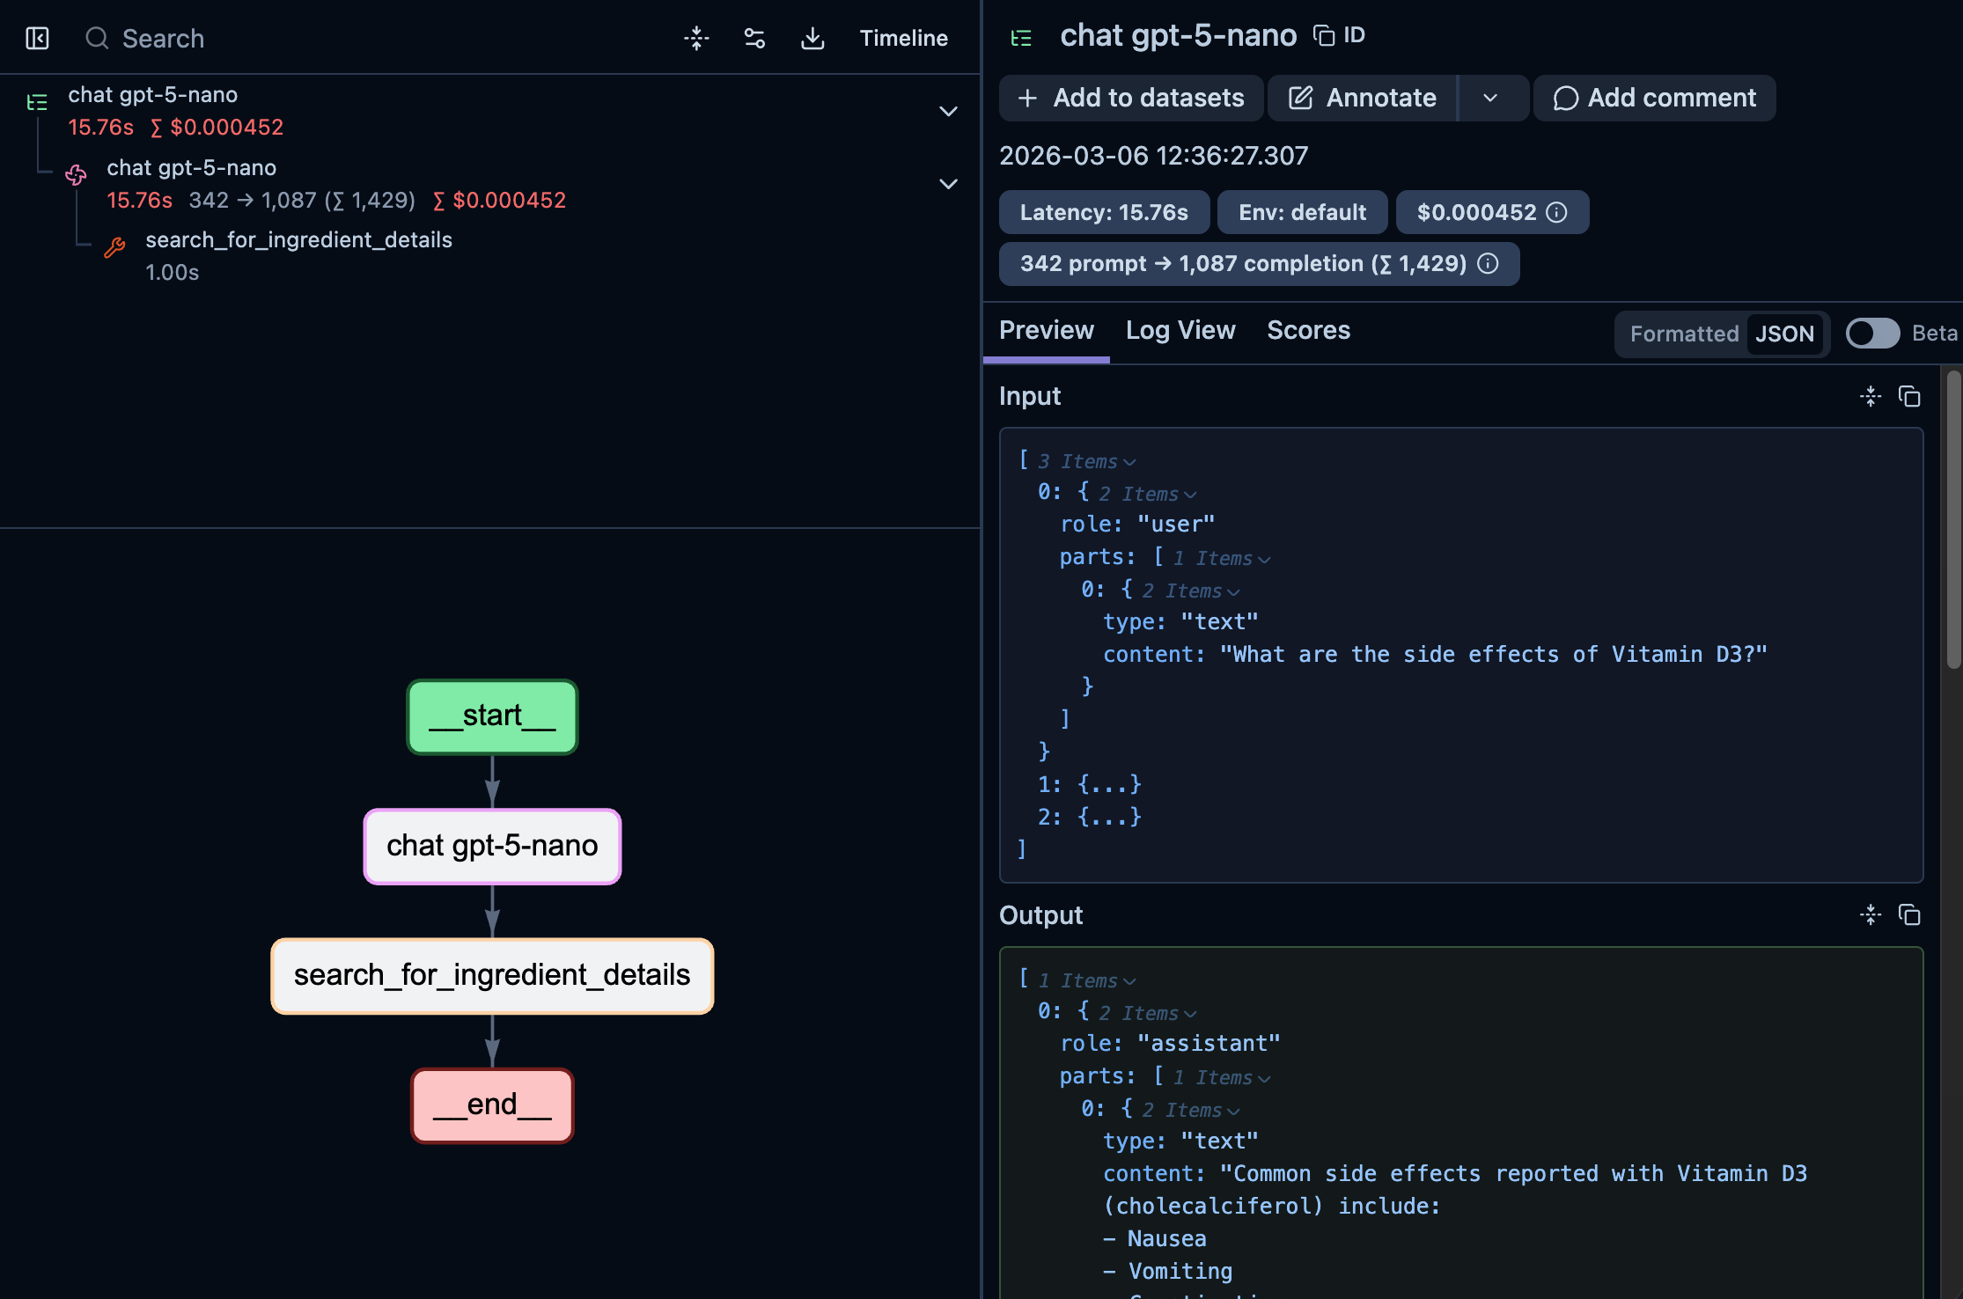Open the filter settings sliders icon
Image resolution: width=1963 pixels, height=1299 pixels.
tap(754, 38)
